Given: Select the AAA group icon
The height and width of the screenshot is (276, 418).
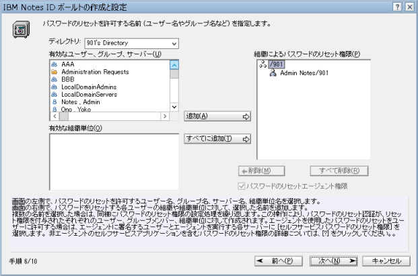Looking at the screenshot, I should (54, 64).
